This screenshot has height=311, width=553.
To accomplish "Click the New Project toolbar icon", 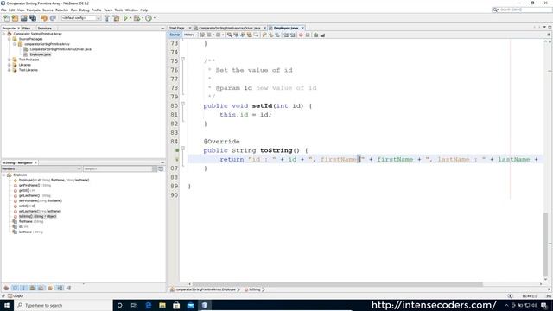I will 15,18.
